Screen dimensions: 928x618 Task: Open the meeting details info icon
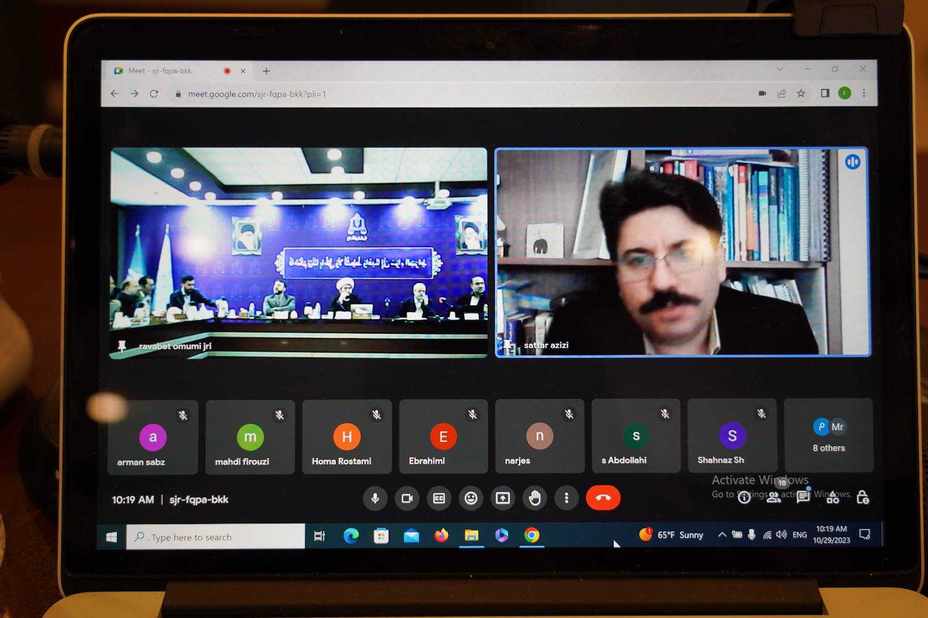744,497
